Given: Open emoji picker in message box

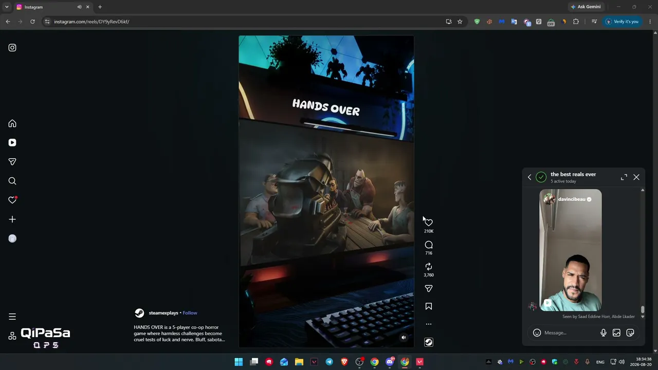Looking at the screenshot, I should (537, 333).
